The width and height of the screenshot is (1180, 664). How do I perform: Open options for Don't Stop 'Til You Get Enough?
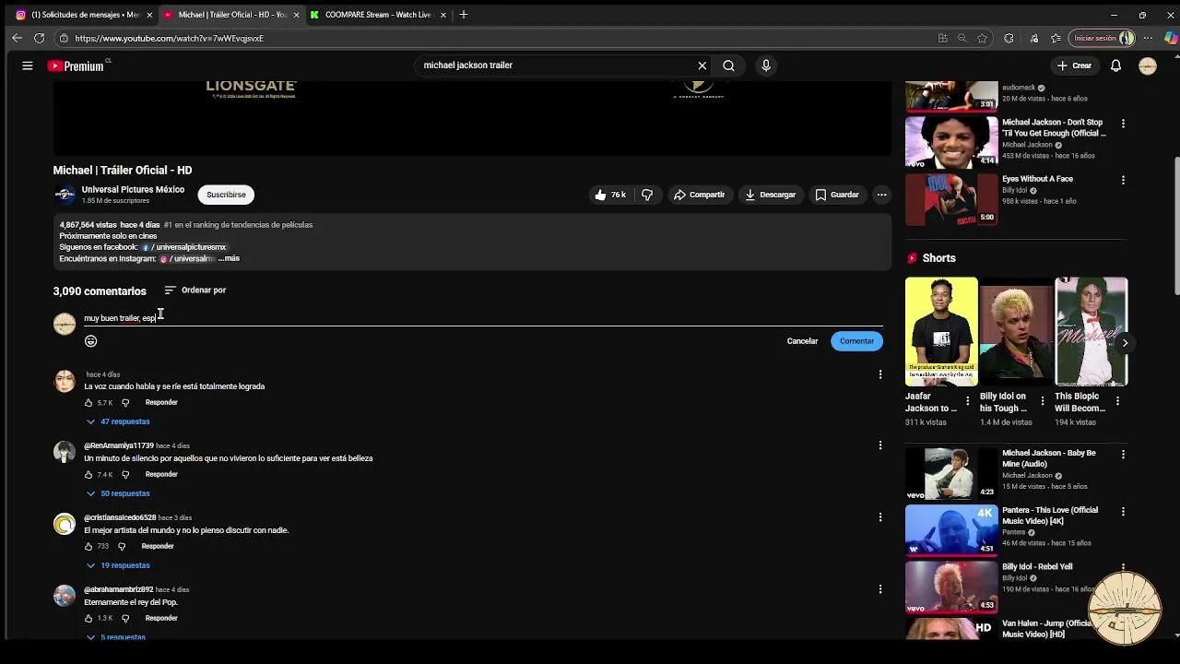point(1123,124)
